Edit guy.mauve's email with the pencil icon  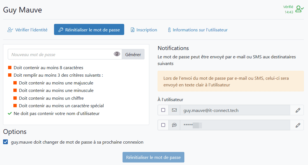(x=297, y=110)
